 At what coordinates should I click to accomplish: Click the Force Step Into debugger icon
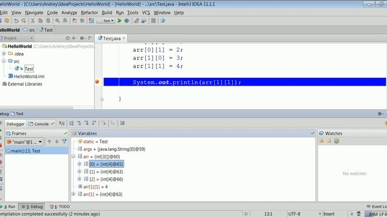click(86, 123)
